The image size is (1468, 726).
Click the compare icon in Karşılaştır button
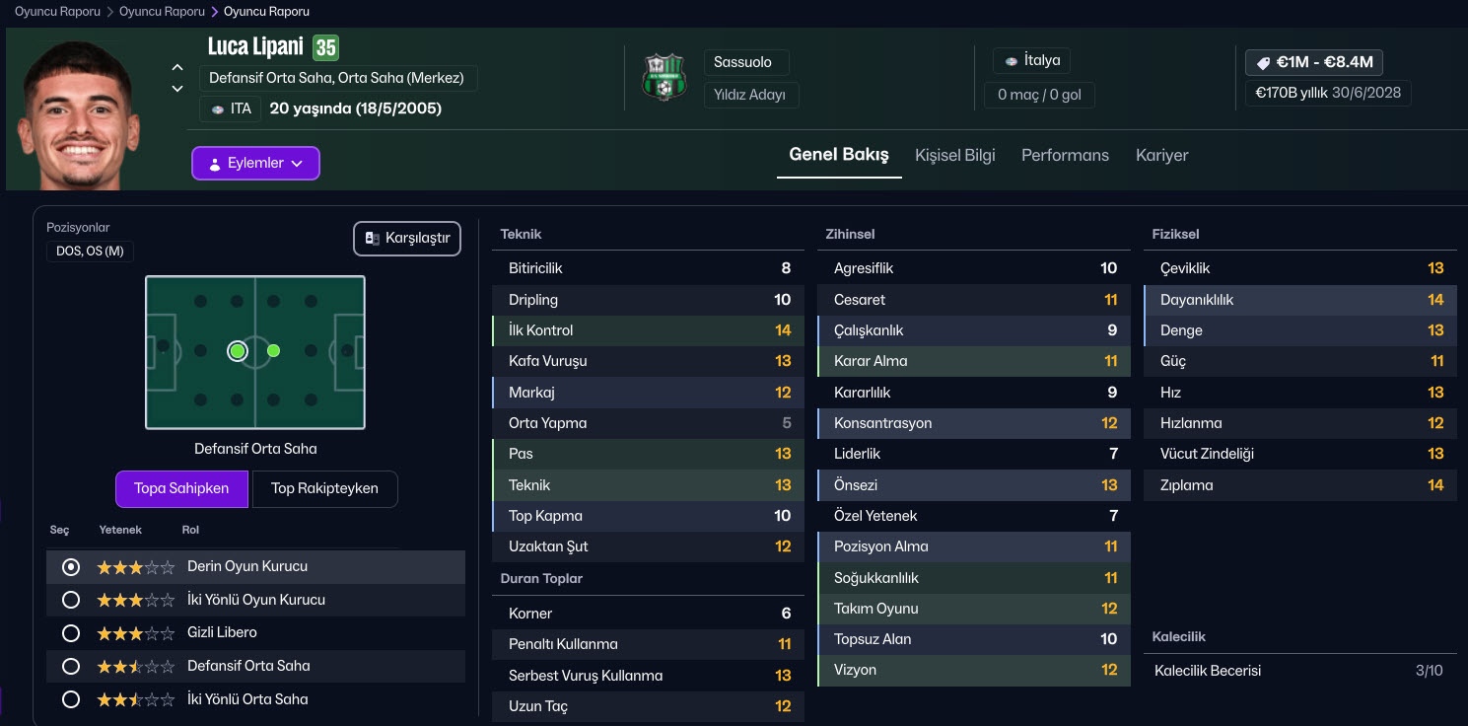click(x=372, y=239)
